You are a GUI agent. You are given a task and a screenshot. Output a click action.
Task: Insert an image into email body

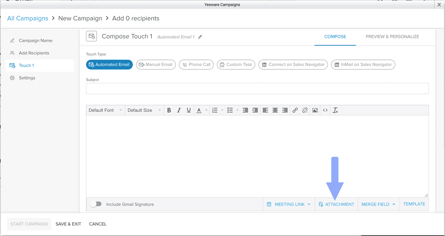pyautogui.click(x=315, y=110)
